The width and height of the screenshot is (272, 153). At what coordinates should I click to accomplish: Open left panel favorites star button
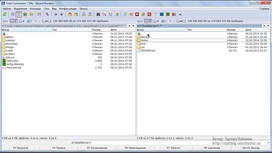pyautogui.click(x=129, y=26)
